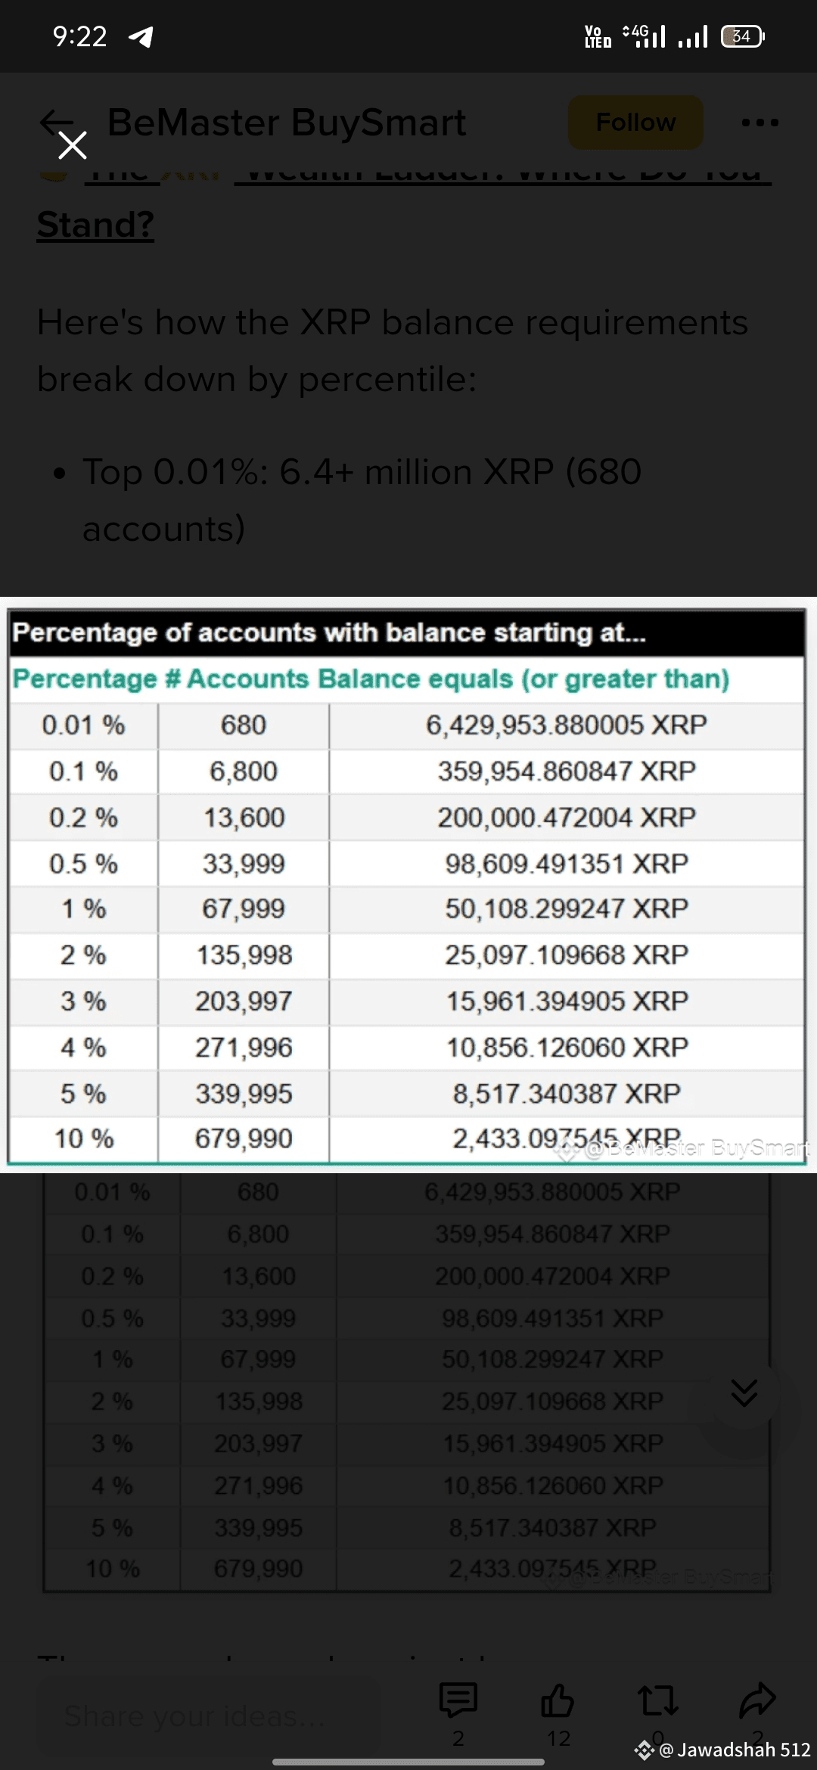Repost using the quote-repost icon
The height and width of the screenshot is (1770, 817).
click(657, 1700)
